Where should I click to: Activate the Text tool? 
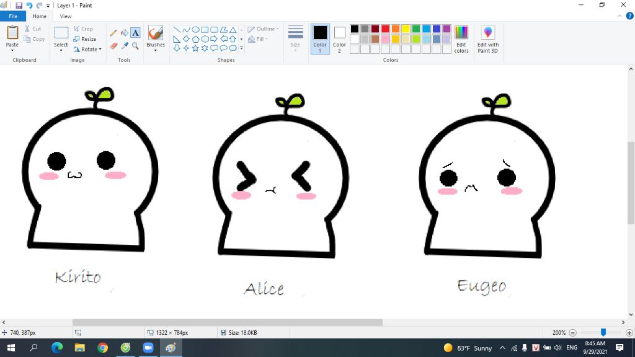135,33
